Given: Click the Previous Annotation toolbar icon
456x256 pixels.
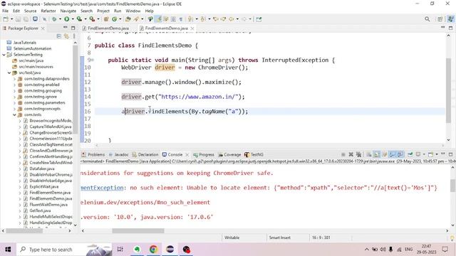Looking at the screenshot, I should 203,19.
